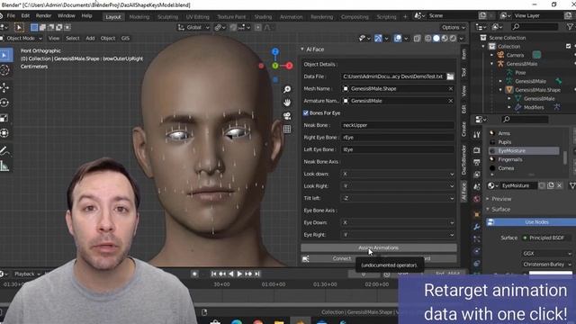Toggle X-ray mode in viewport header
The width and height of the screenshot is (576, 324).
tap(417, 38)
